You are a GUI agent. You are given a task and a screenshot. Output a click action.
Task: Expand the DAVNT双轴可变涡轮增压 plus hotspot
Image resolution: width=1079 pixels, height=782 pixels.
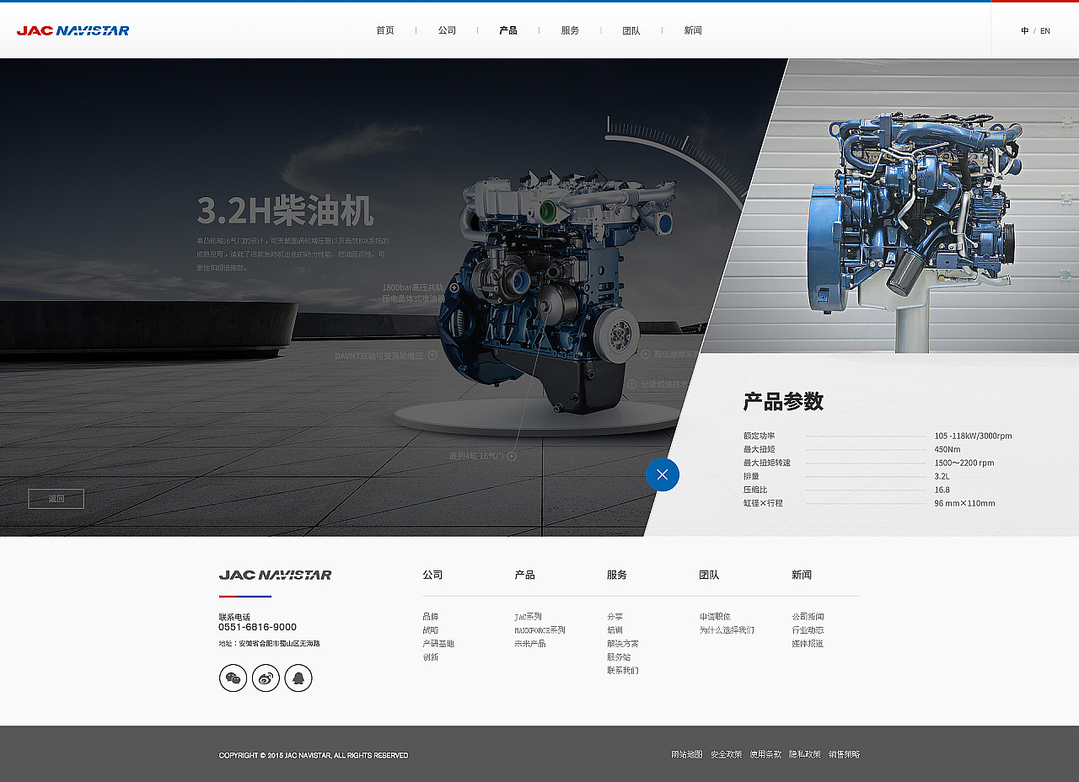(432, 356)
